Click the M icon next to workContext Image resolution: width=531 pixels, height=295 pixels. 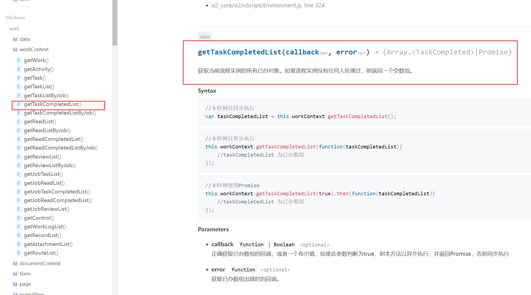[15, 50]
